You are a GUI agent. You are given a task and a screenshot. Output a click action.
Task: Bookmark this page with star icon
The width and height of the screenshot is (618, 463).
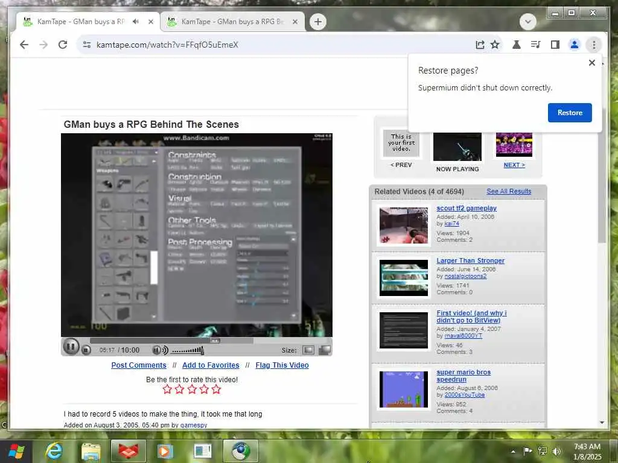(x=495, y=45)
